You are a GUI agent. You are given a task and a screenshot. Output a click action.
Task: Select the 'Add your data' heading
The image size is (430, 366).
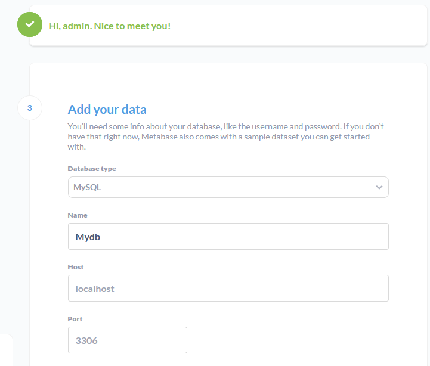pos(107,110)
